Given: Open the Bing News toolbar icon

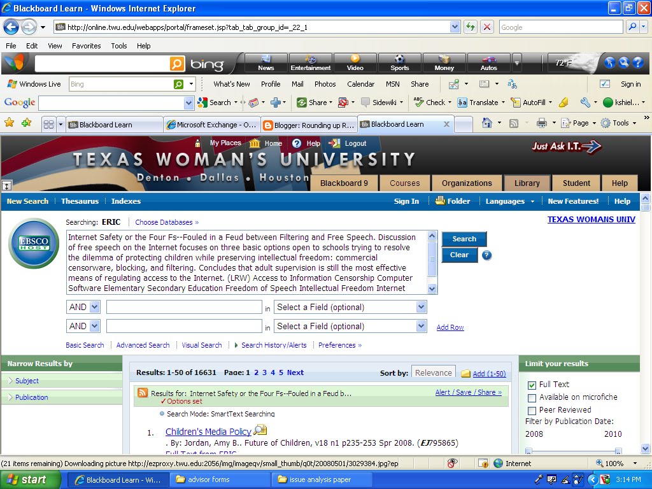Looking at the screenshot, I should click(266, 63).
